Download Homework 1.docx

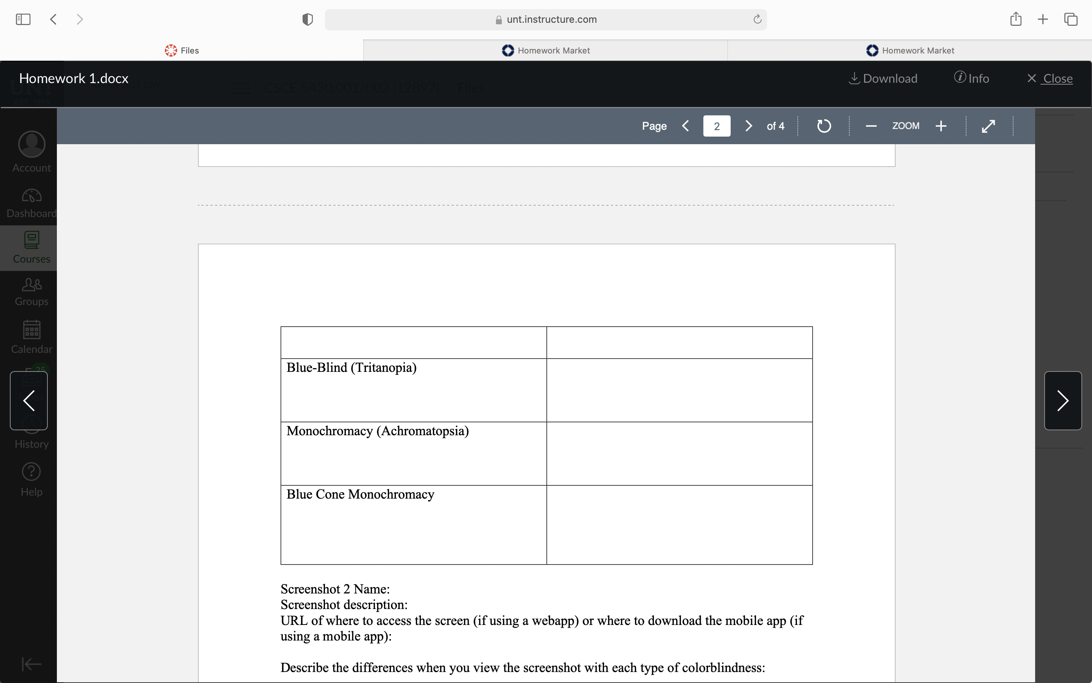(x=883, y=79)
